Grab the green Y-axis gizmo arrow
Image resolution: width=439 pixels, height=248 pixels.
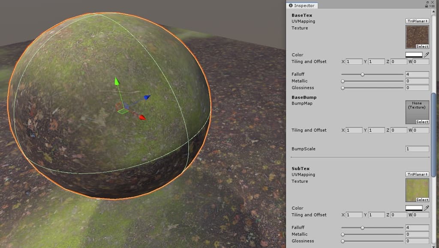pos(116,81)
